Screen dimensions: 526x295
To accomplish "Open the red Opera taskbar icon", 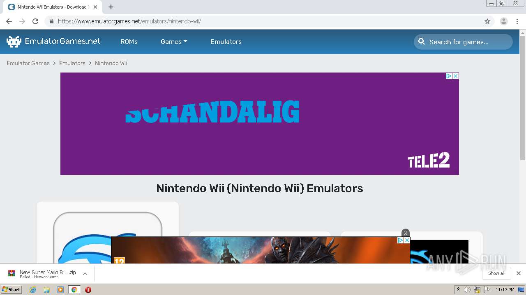I will (88, 290).
